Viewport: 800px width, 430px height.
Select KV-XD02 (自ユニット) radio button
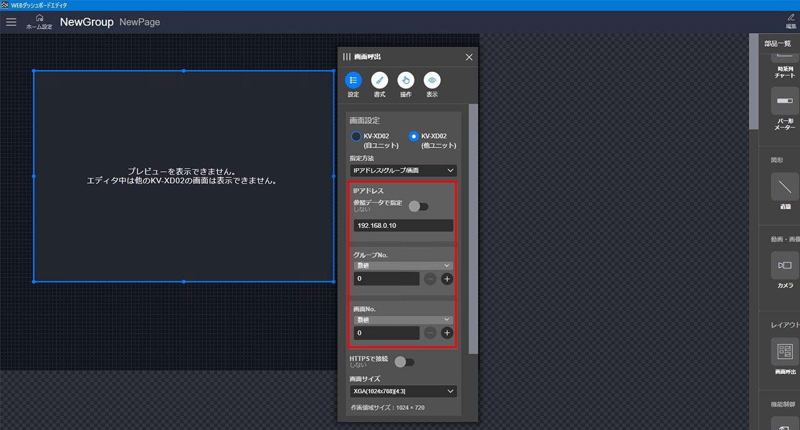point(356,136)
